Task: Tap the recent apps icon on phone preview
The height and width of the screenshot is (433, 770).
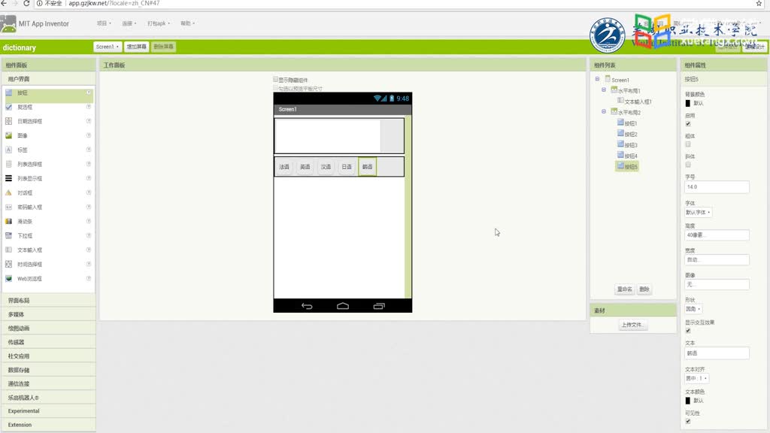Action: [x=379, y=306]
